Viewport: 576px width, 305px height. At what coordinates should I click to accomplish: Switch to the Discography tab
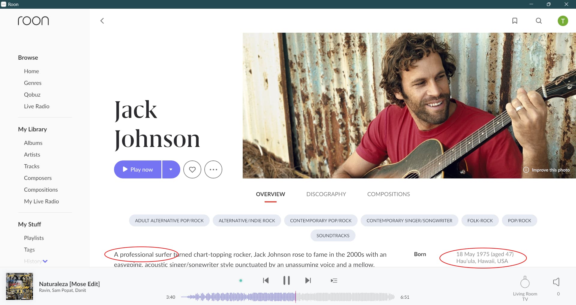tap(326, 194)
